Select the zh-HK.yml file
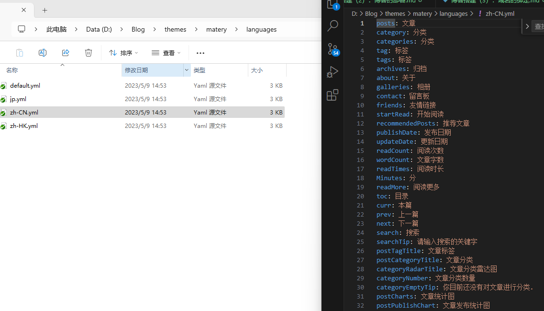 [24, 126]
